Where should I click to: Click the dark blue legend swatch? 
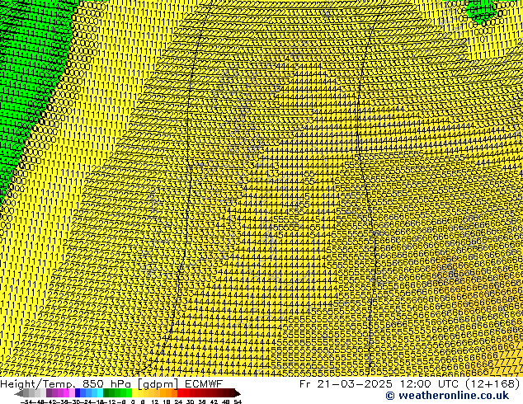78,393
